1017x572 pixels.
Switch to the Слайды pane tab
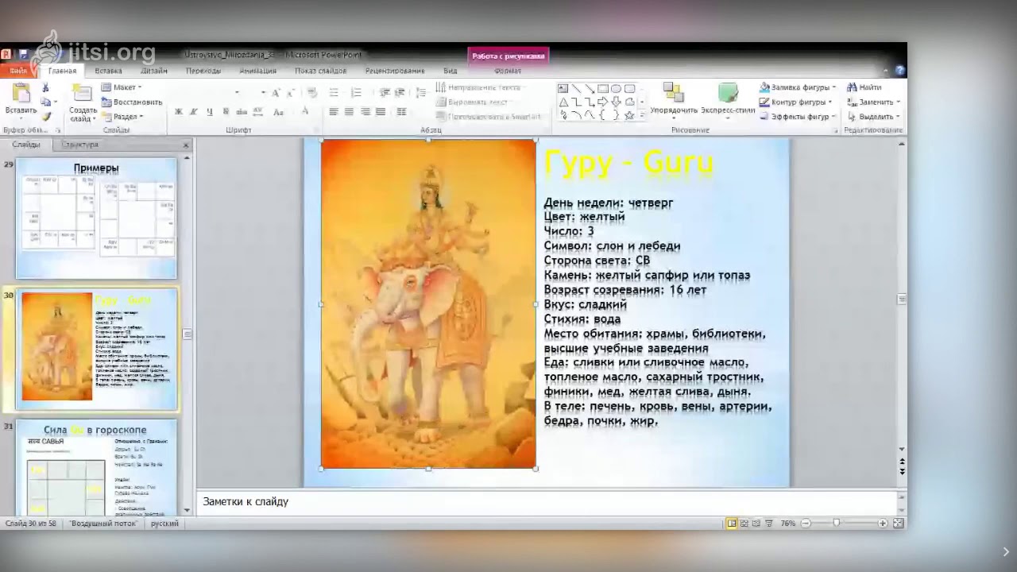pyautogui.click(x=26, y=145)
